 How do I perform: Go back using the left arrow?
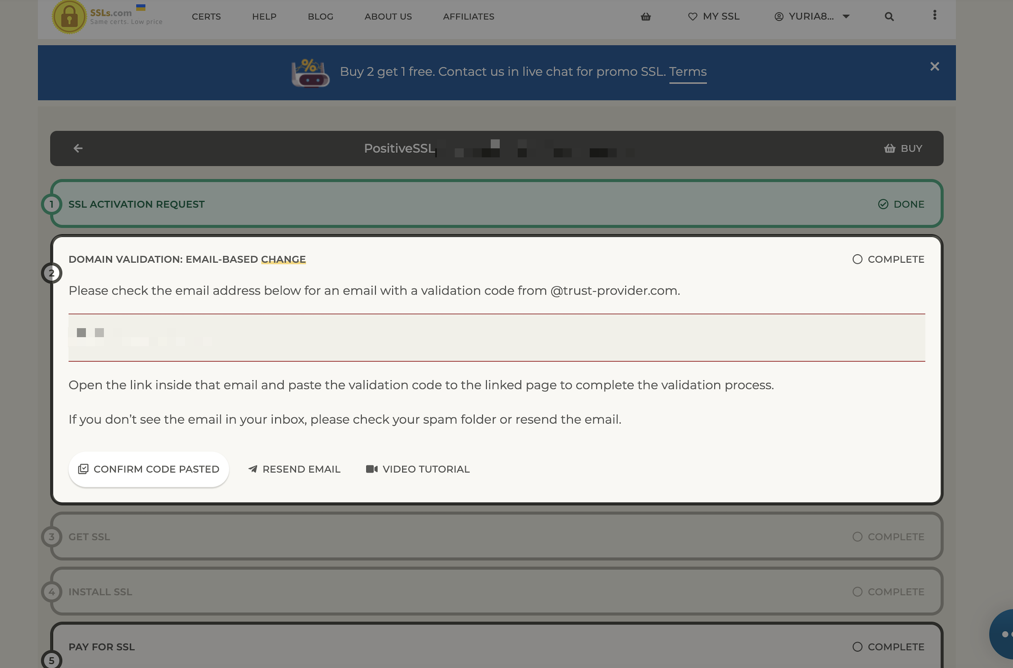78,148
